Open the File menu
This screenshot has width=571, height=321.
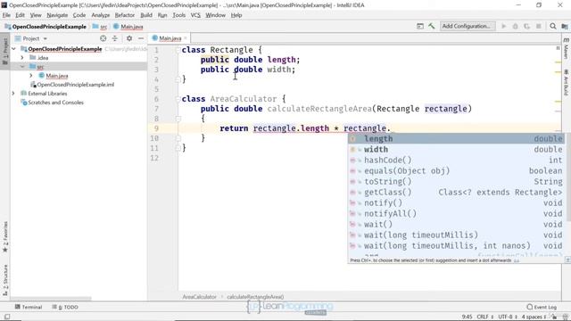[x=6, y=15]
